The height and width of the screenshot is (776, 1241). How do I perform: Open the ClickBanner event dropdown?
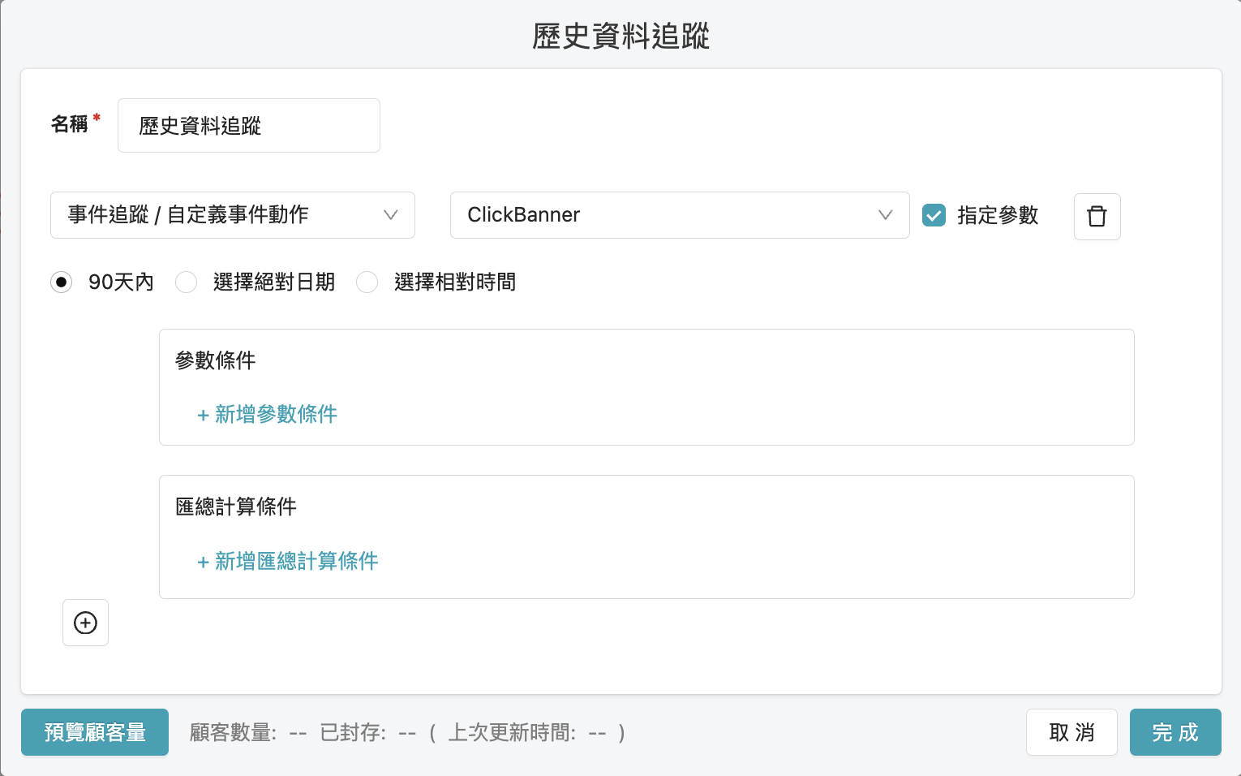[x=680, y=215]
